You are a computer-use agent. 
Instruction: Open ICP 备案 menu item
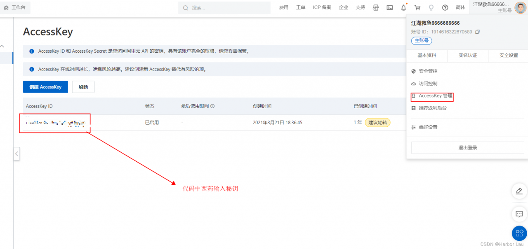(322, 7)
